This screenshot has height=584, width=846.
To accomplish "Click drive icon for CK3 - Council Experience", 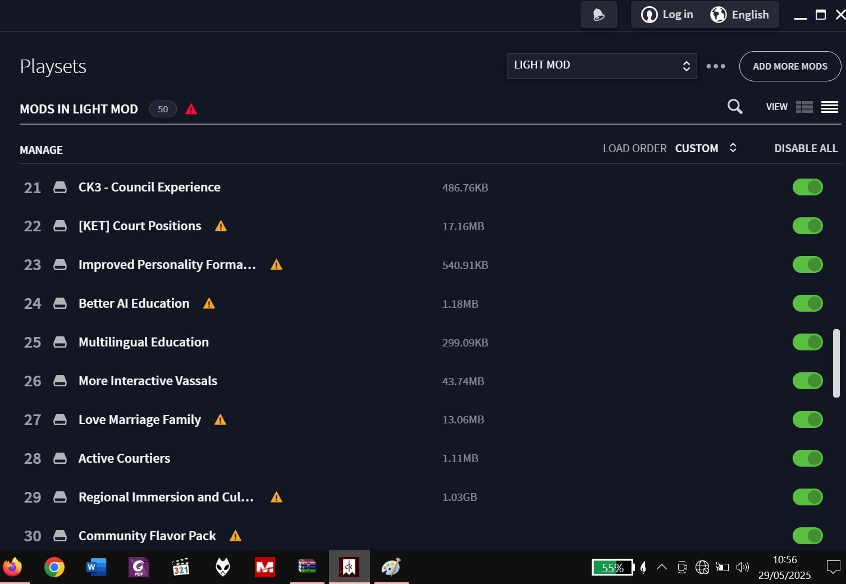I will coord(60,188).
